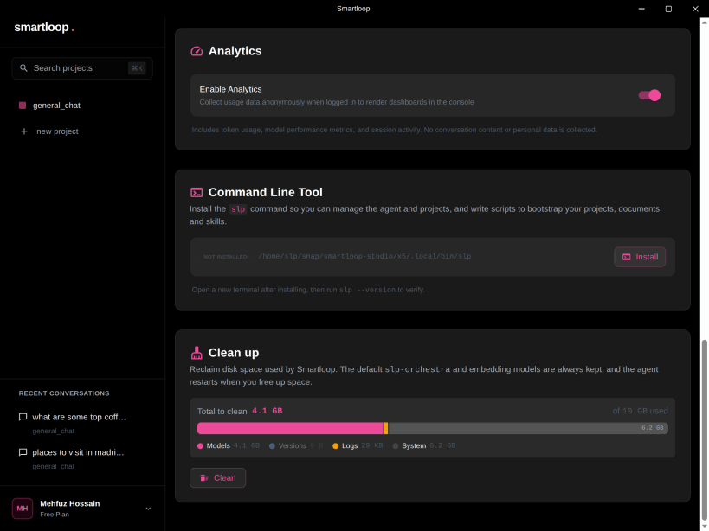Click chat icon beside 'places to visit in madri…'
This screenshot has width=709, height=531.
point(23,452)
